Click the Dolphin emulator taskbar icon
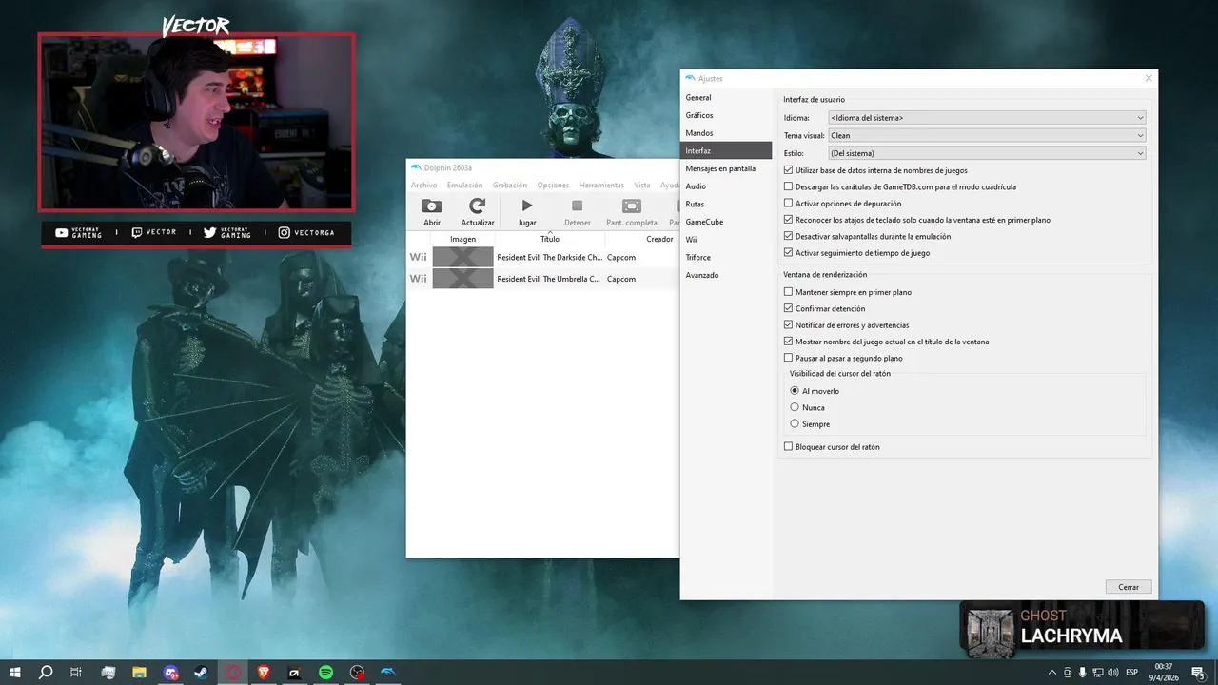 coord(388,673)
